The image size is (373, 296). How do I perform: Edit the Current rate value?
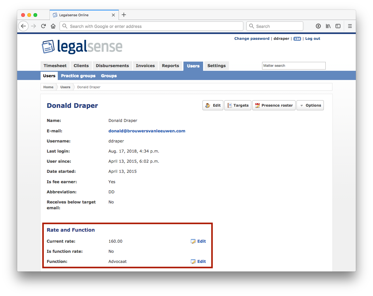point(198,241)
